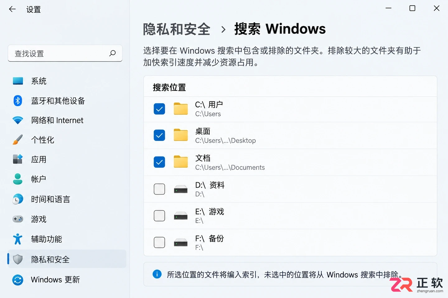448x298 pixels.
Task: Open 系统 settings category
Action: 67,81
